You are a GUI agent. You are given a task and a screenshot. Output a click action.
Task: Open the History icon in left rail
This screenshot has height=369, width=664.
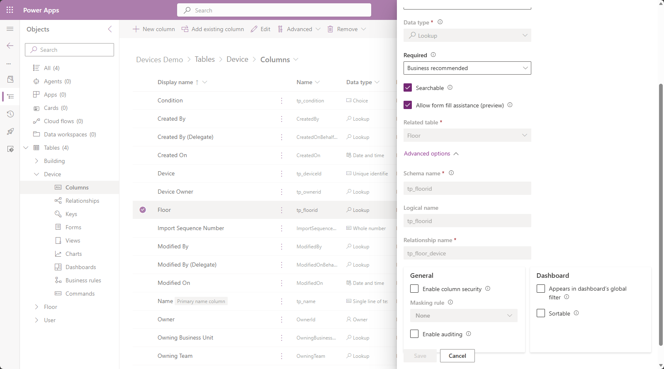[10, 114]
